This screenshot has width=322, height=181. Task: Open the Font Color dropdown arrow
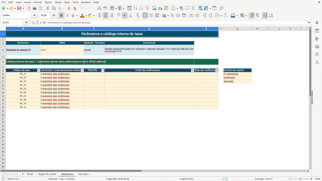(x=86, y=16)
